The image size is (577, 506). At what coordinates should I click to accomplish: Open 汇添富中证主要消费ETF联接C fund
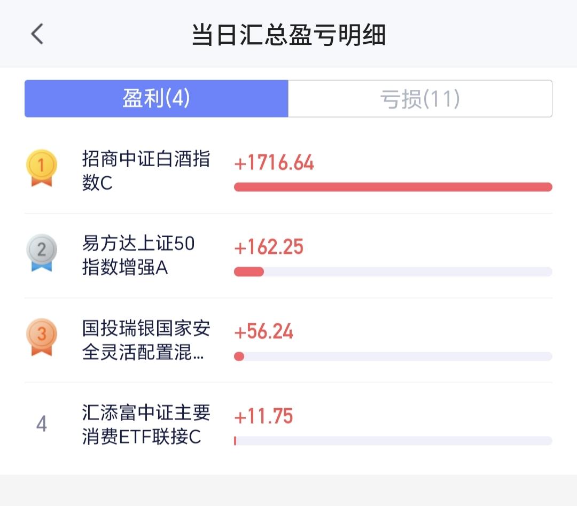click(x=145, y=424)
